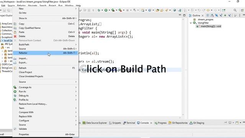Choose Properties in the context menu
The height and width of the screenshot is (138, 245).
click(46, 135)
